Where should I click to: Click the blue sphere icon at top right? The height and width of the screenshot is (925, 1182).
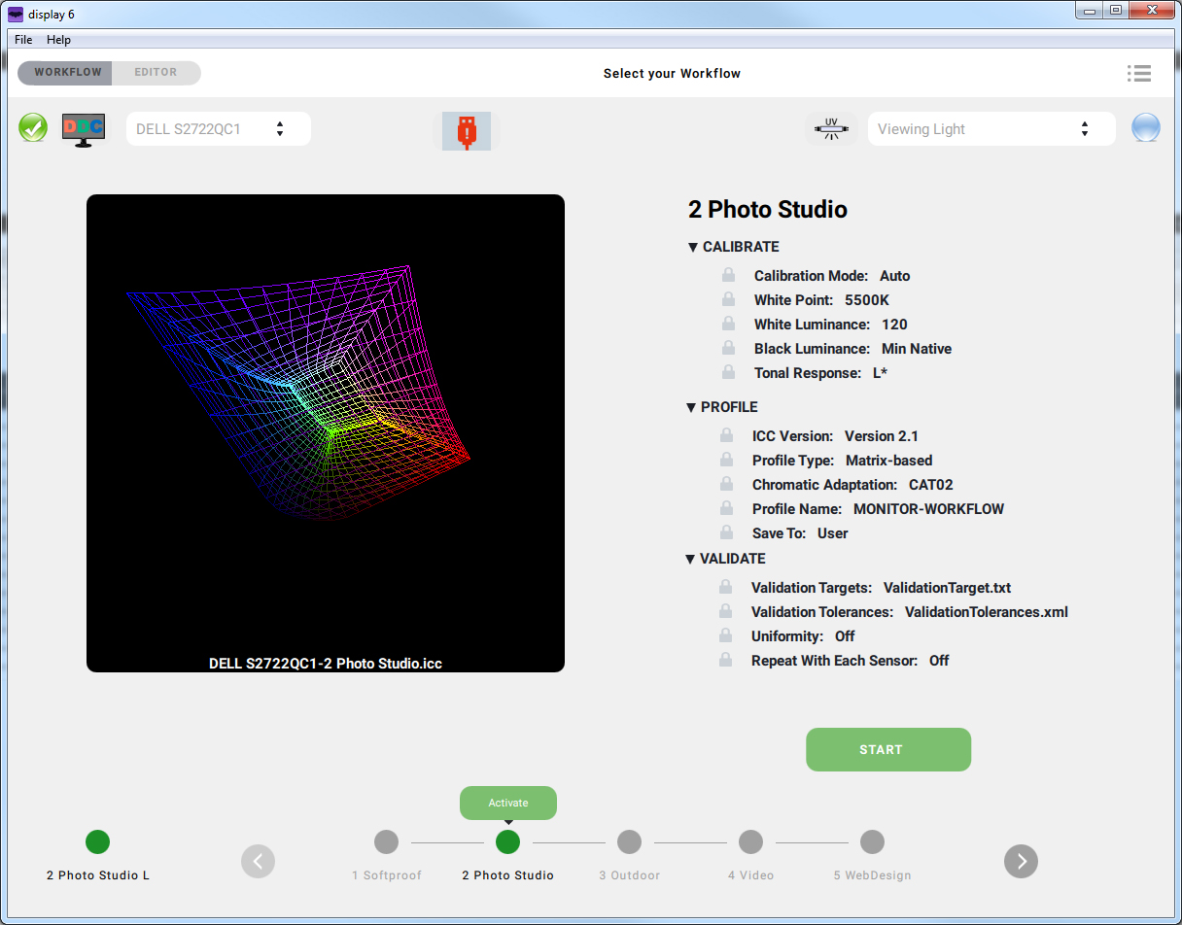click(x=1146, y=128)
